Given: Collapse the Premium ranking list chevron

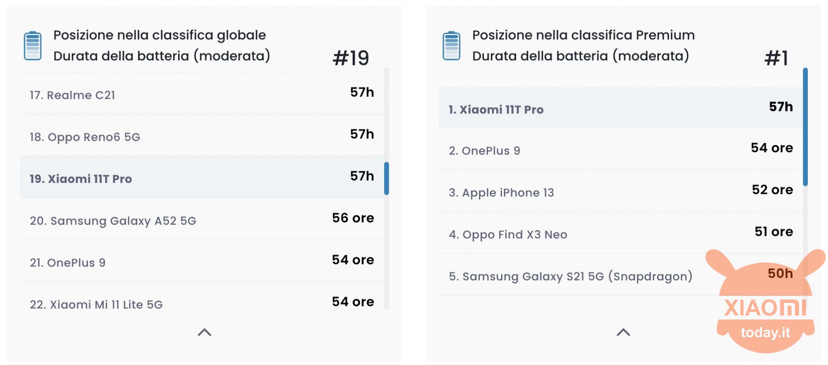Looking at the screenshot, I should (x=623, y=332).
